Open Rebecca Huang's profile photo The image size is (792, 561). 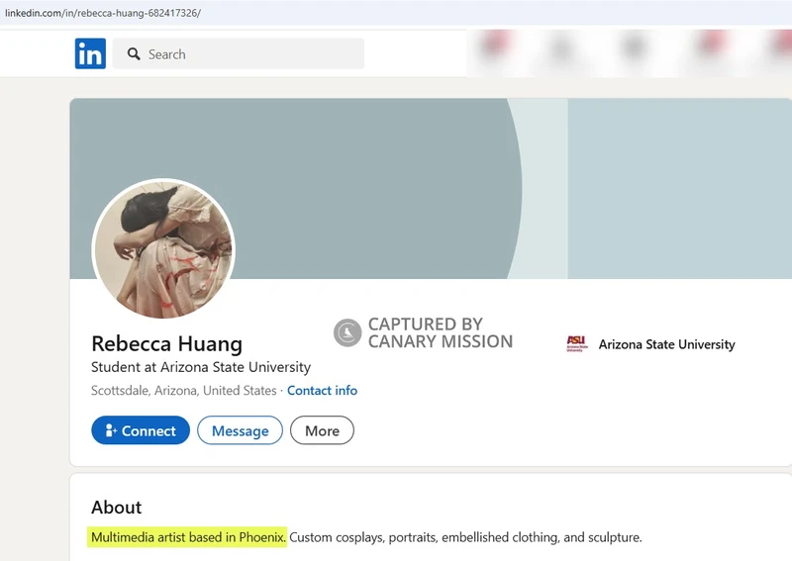(163, 249)
